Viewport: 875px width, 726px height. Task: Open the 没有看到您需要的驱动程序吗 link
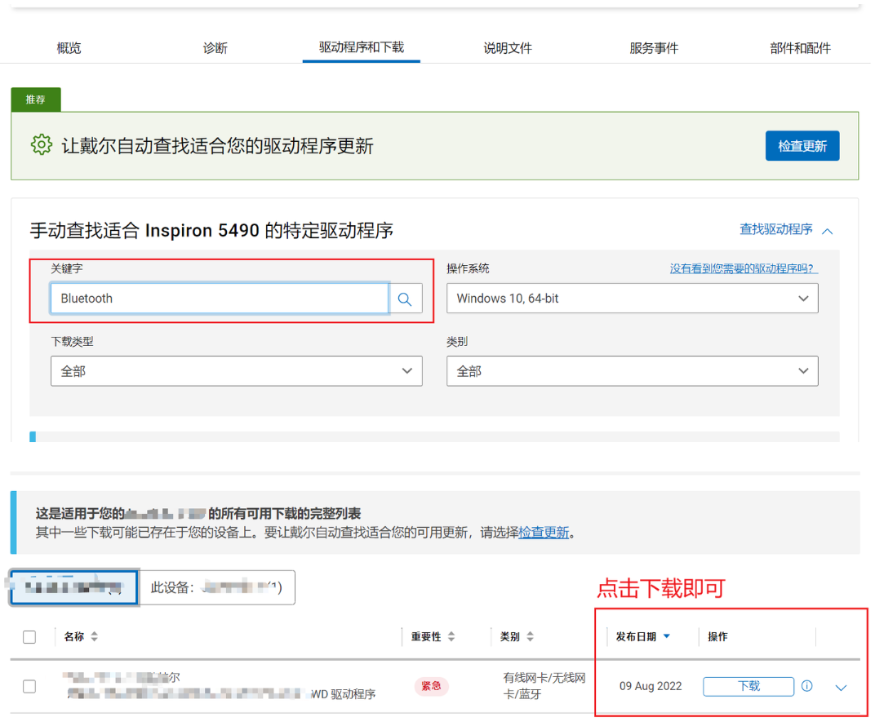(x=744, y=268)
